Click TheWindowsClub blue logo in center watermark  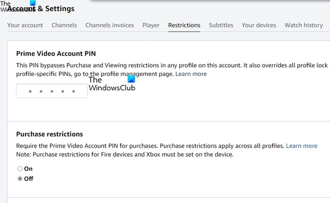[x=132, y=79]
